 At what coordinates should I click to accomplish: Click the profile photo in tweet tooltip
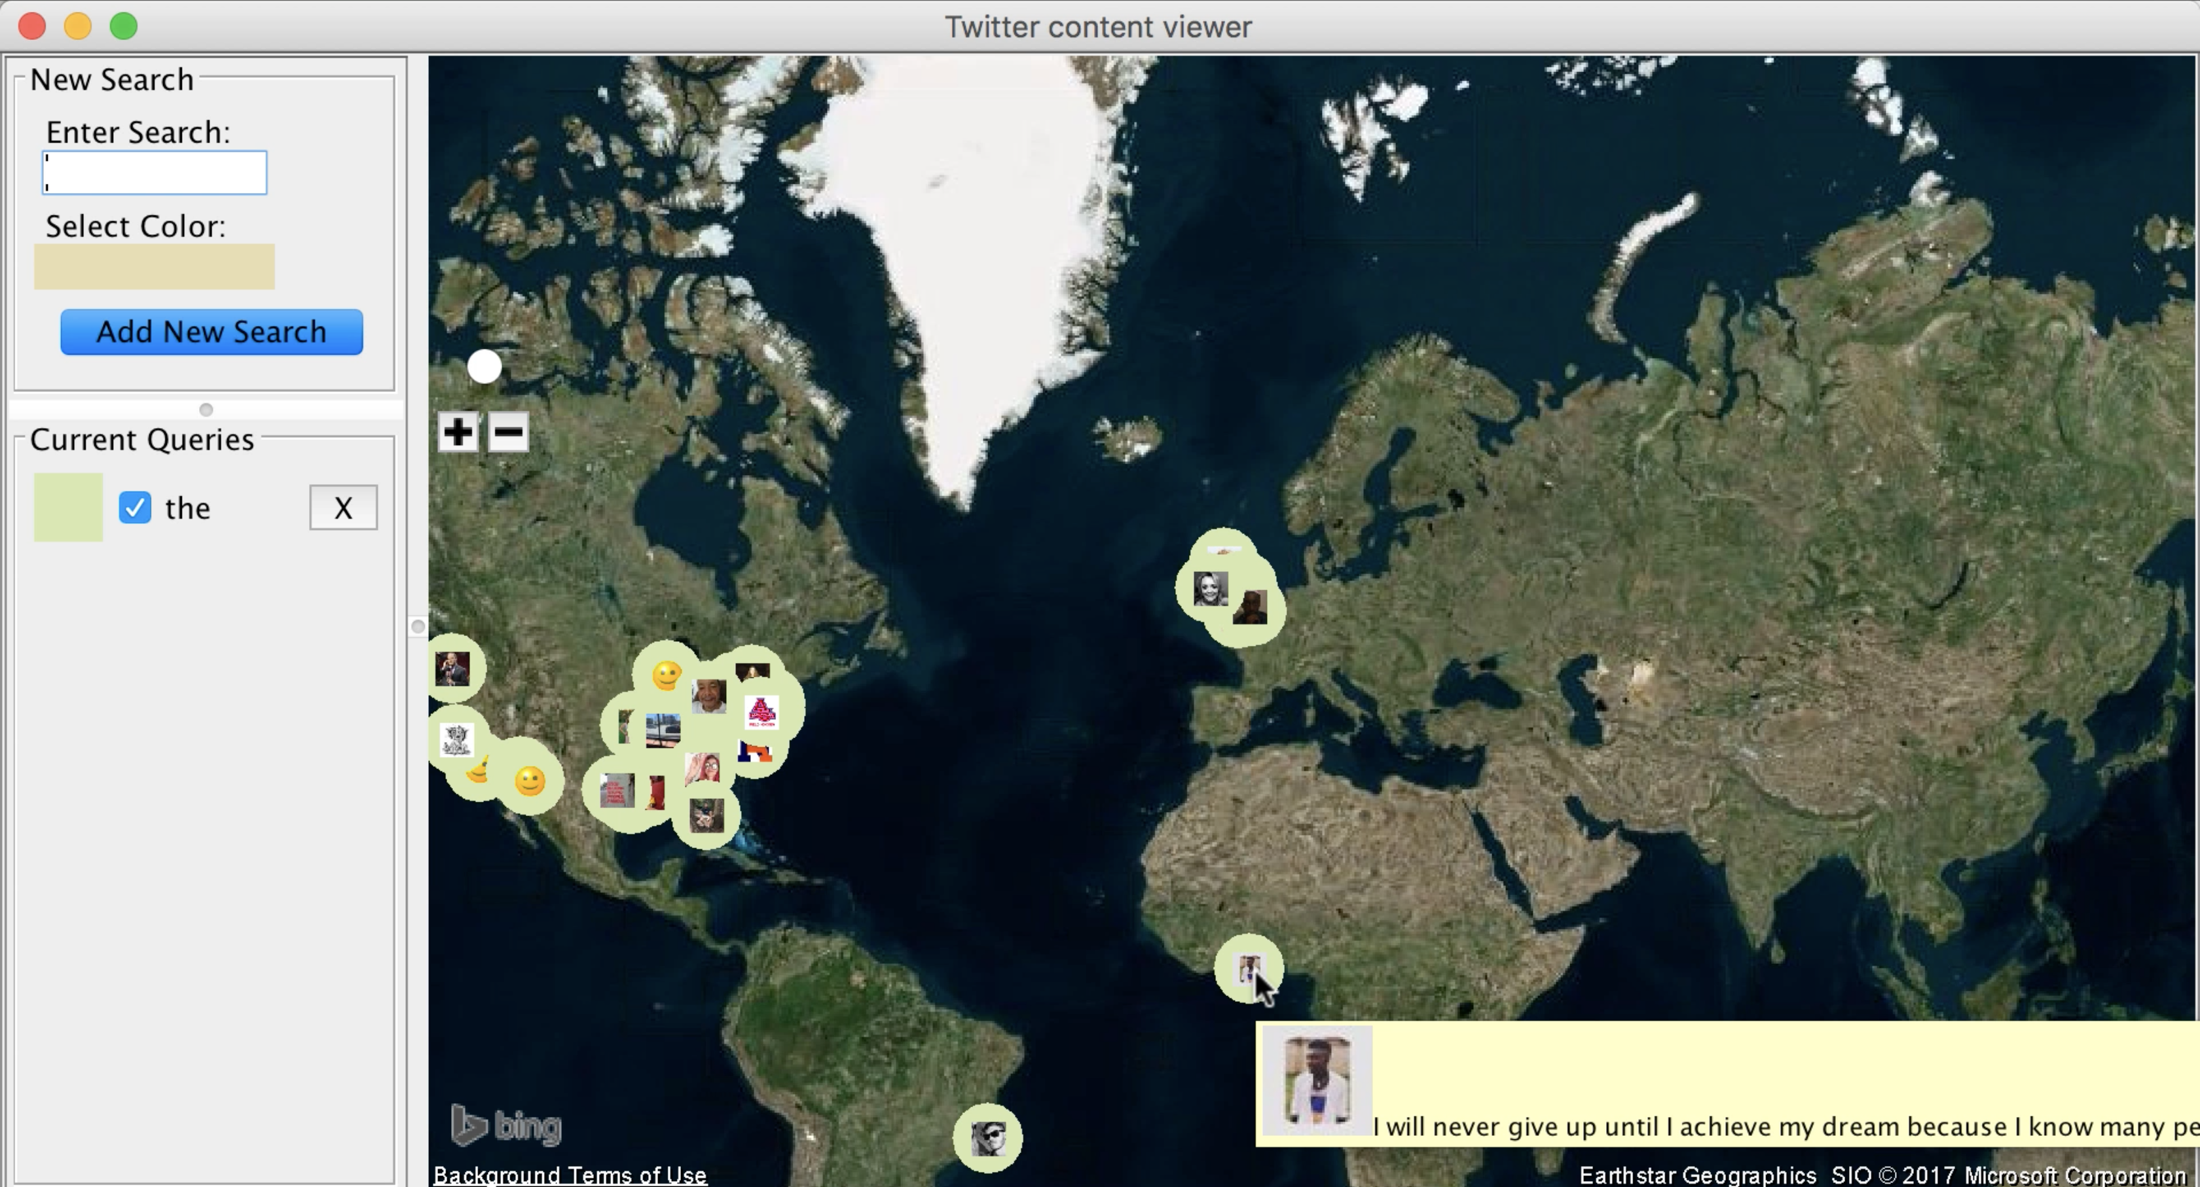[x=1317, y=1080]
